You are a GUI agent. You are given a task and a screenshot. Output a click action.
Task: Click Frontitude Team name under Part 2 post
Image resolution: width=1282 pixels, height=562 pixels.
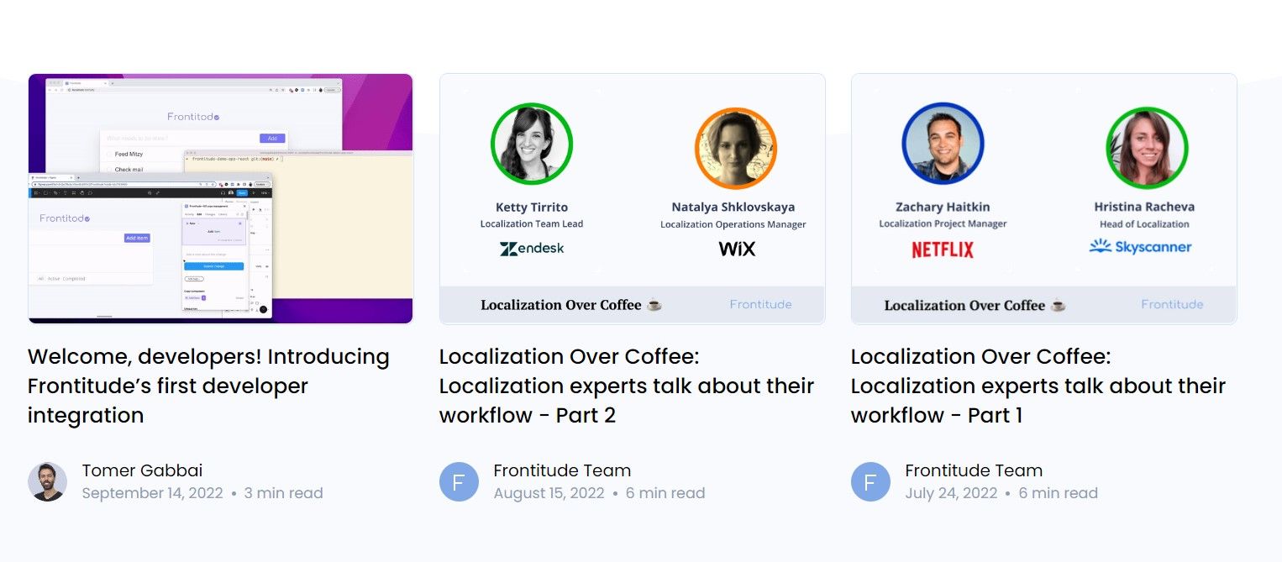[562, 470]
